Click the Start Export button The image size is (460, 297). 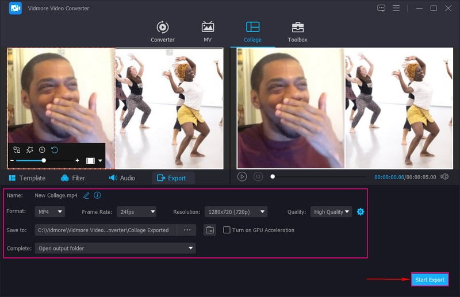(x=429, y=280)
